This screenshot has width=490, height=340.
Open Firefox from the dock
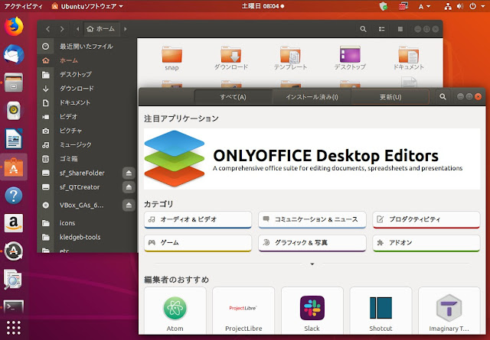pos(14,26)
